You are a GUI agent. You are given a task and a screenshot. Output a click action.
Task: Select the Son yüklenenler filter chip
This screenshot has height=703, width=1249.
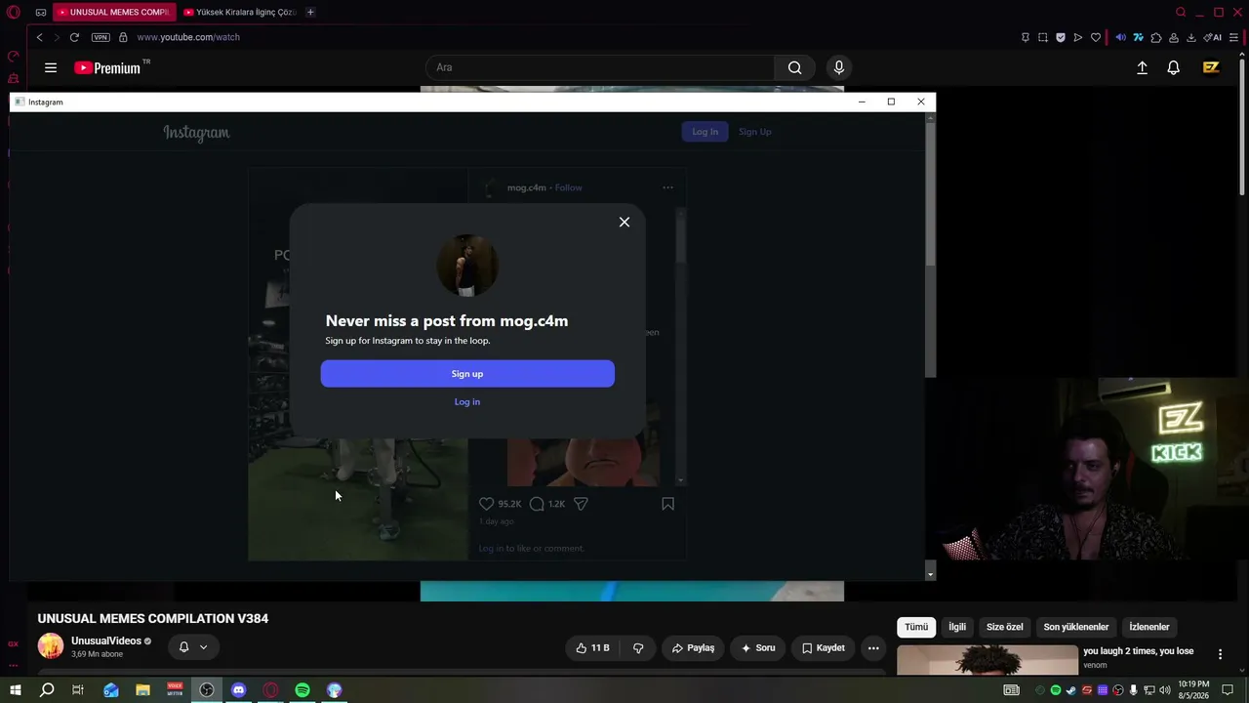1076,627
